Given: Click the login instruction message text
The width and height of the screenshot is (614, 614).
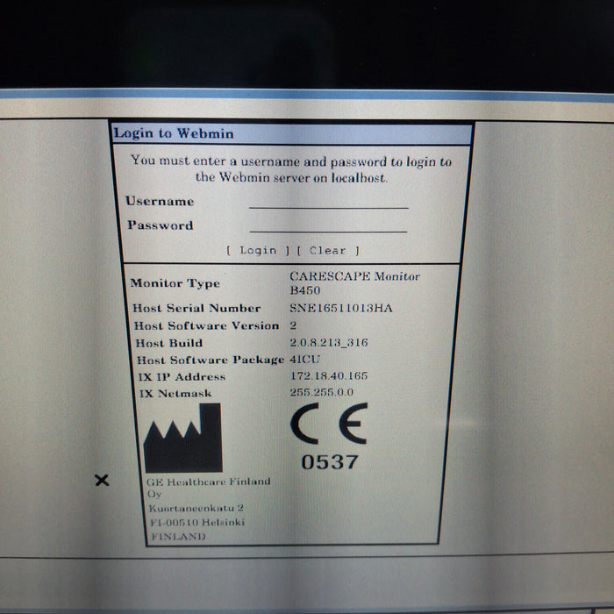Looking at the screenshot, I should (x=291, y=169).
